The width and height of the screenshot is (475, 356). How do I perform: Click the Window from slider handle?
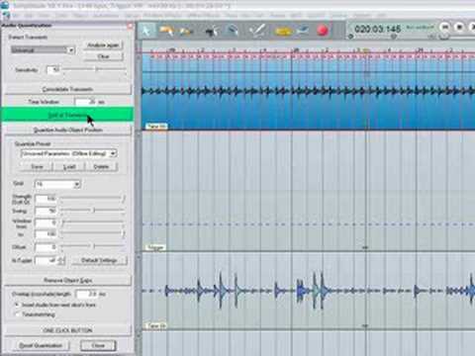click(x=63, y=222)
